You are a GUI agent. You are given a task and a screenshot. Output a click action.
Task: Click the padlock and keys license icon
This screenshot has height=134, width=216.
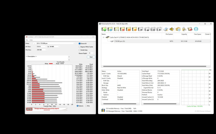[x=184, y=29]
